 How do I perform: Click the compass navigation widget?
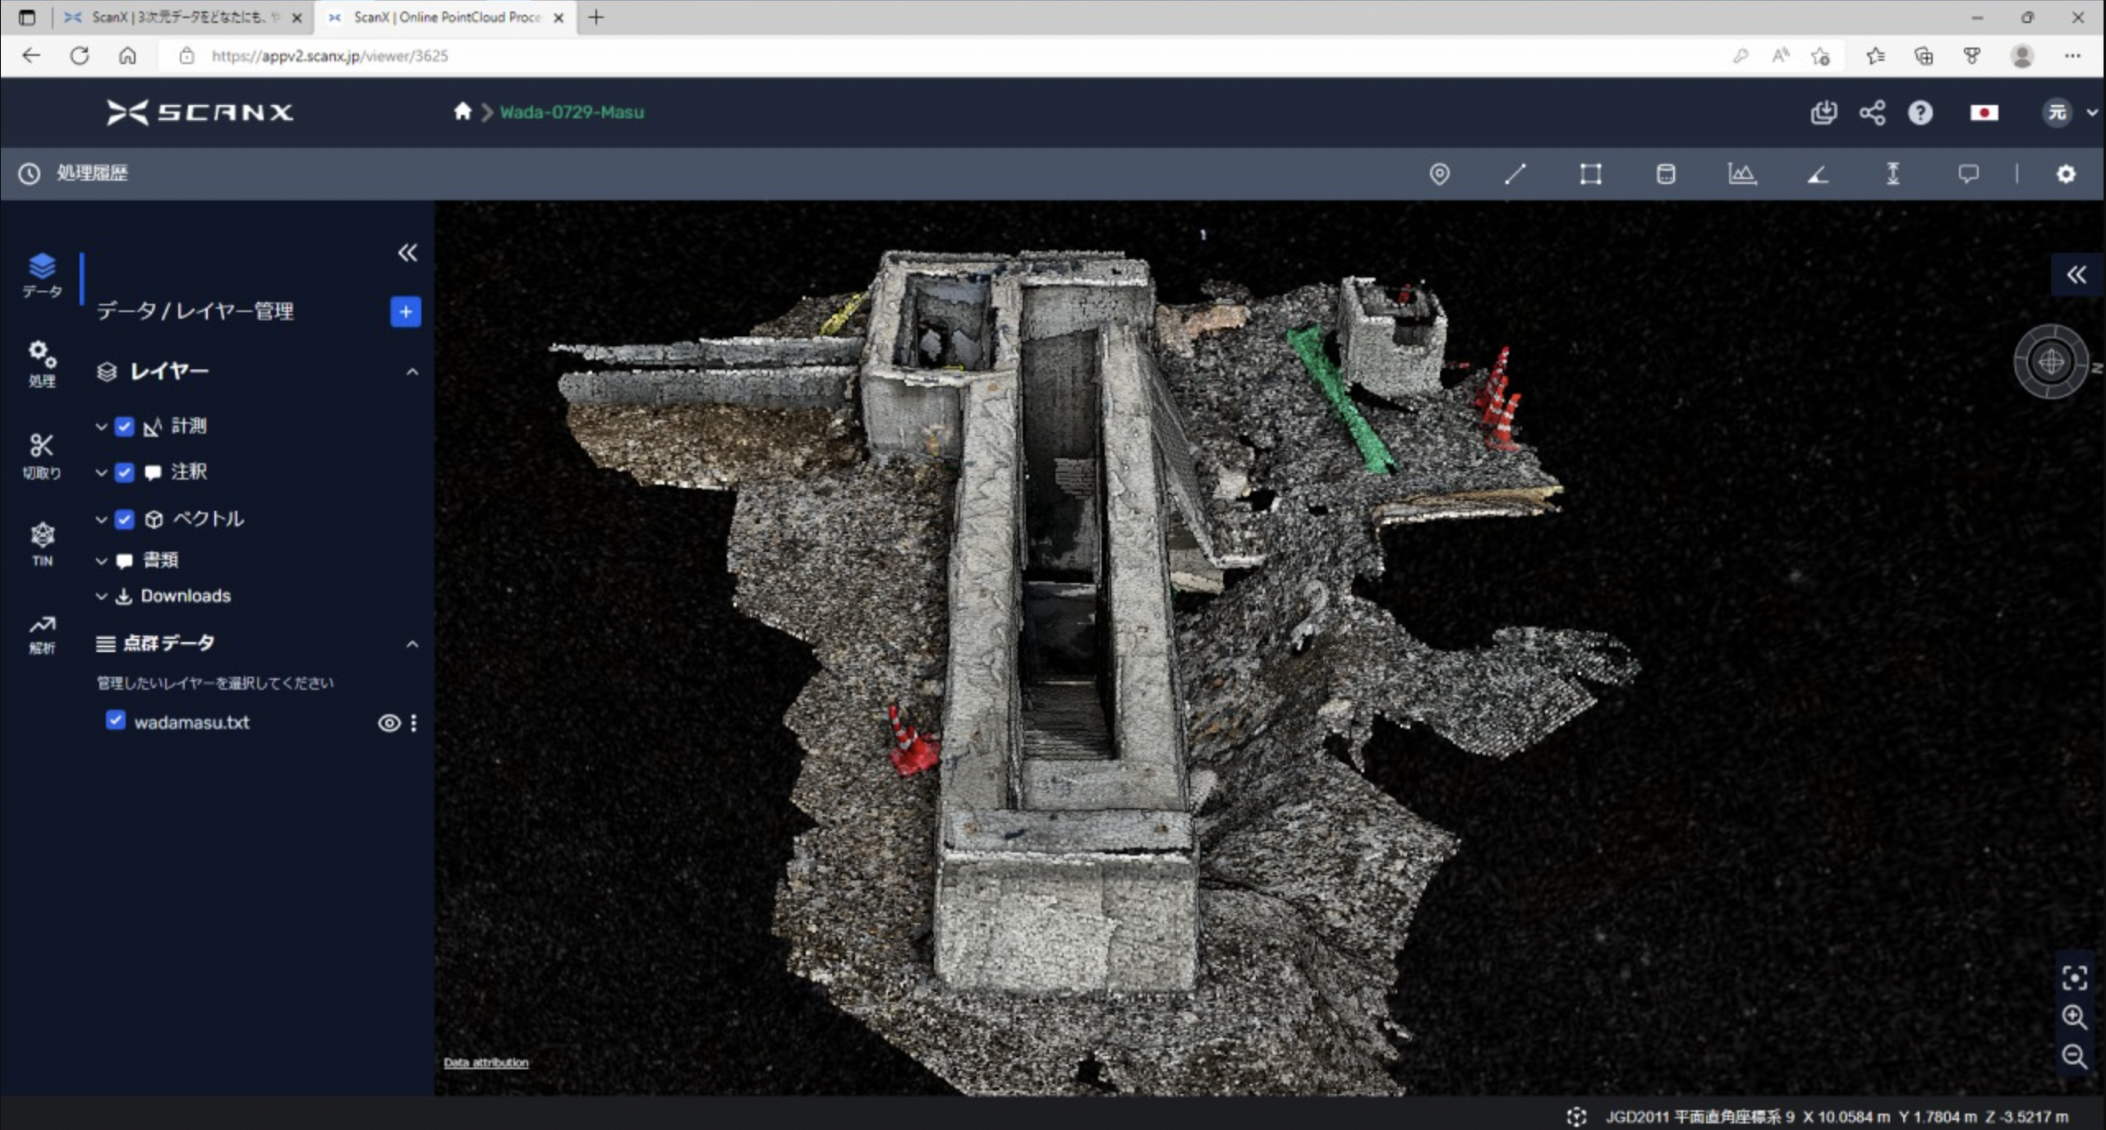2050,361
